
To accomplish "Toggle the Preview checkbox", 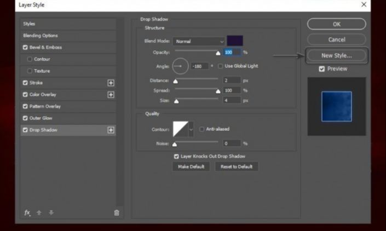I will [x=321, y=69].
